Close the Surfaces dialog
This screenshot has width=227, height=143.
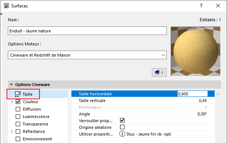pos(218,6)
